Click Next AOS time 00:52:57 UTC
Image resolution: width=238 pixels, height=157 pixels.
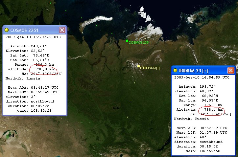click(213, 128)
